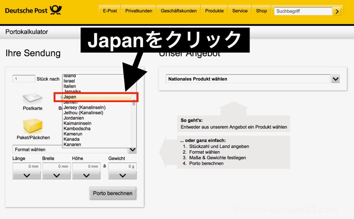
Task: Select Kanaren in the country list
Action: coord(97,145)
